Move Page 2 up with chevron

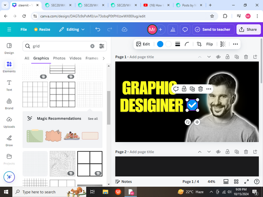(x=200, y=152)
